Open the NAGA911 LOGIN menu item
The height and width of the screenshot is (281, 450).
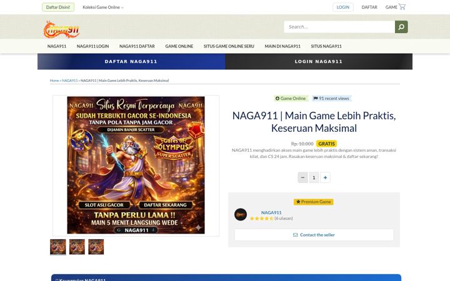(92, 46)
